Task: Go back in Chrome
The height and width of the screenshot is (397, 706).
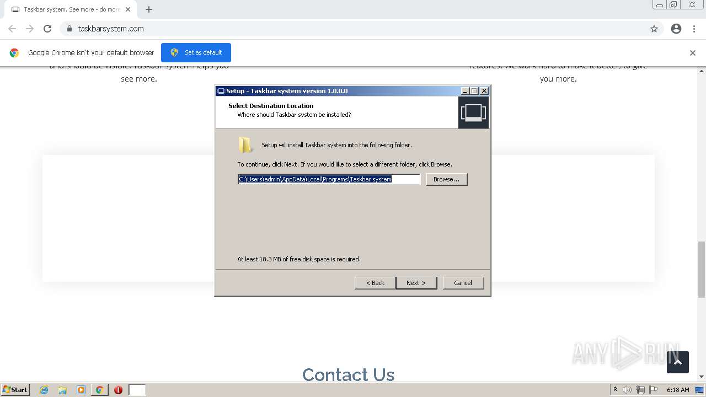Action: pos(12,29)
